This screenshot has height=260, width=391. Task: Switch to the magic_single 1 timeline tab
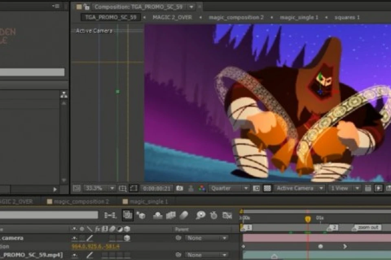point(148,201)
